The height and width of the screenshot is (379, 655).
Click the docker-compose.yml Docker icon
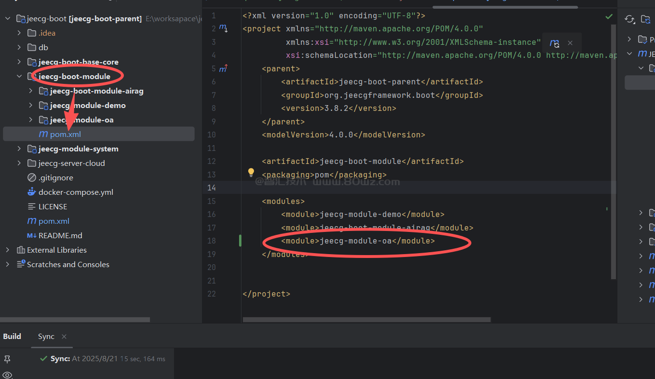tap(32, 192)
